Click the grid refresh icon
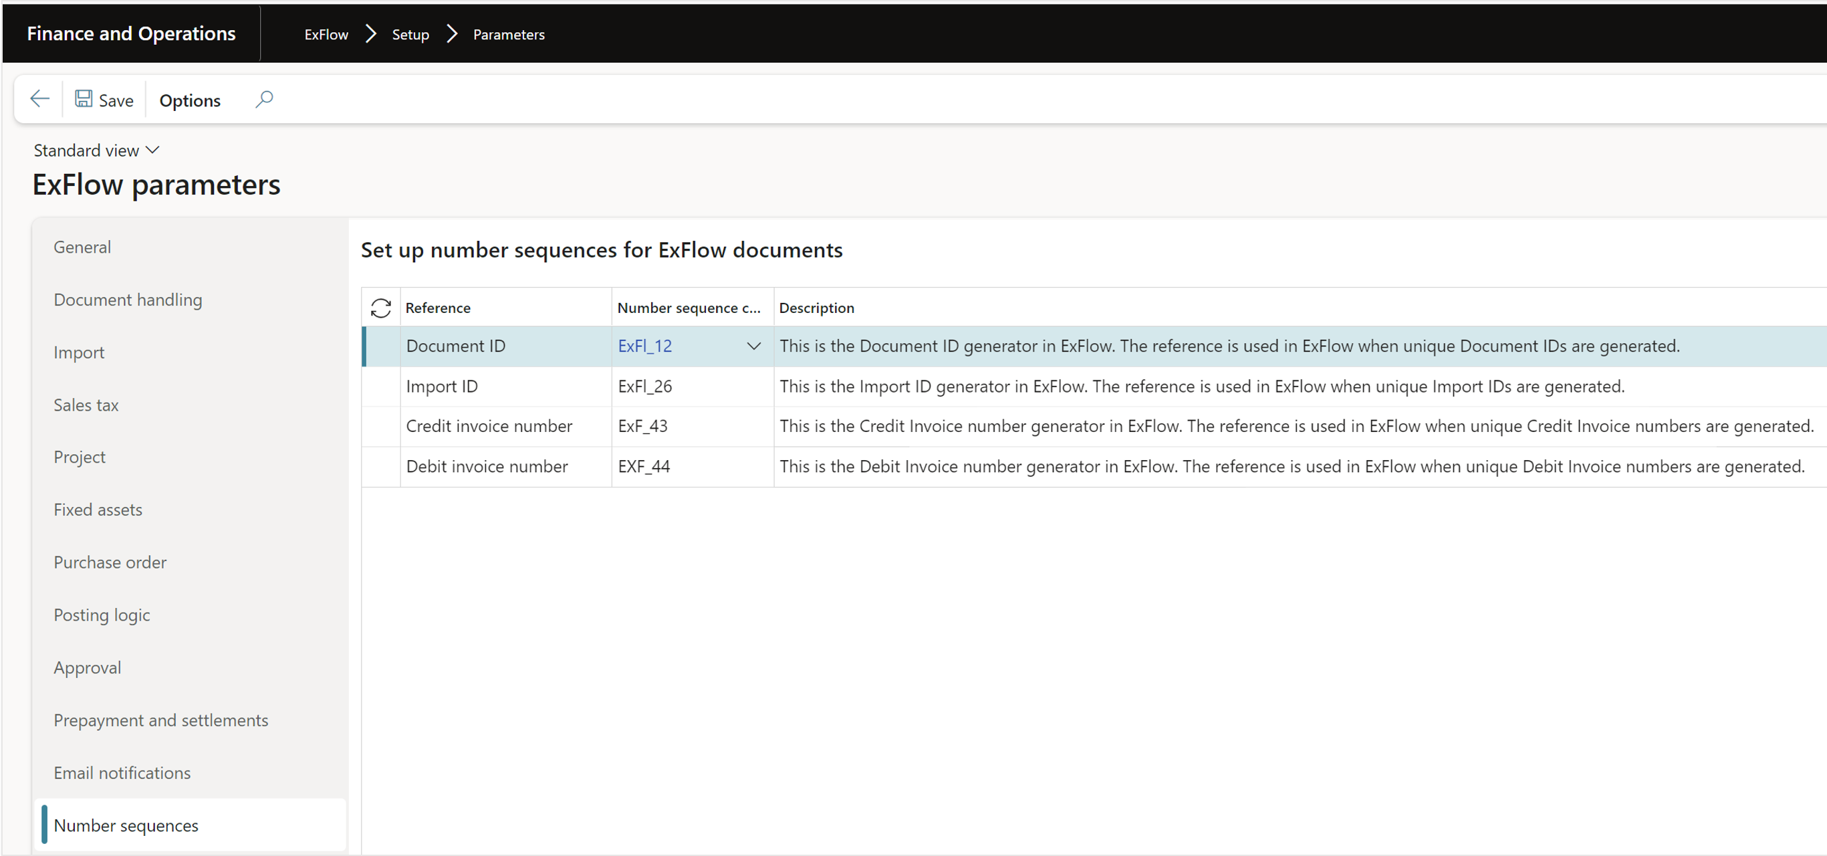This screenshot has width=1827, height=856. (x=381, y=308)
